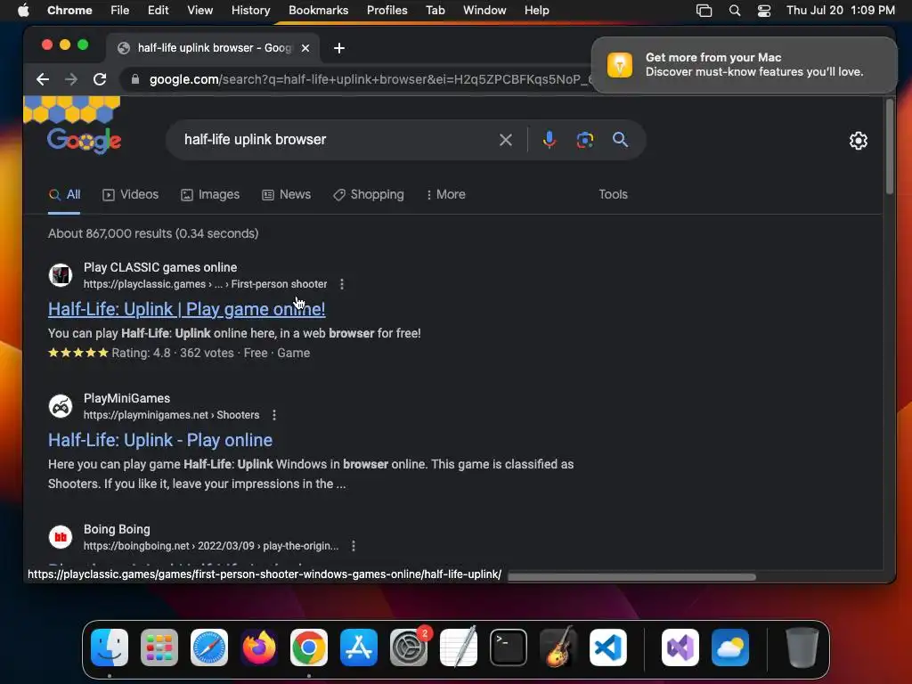Open GarageBand from the dock
Image resolution: width=912 pixels, height=684 pixels.
point(558,647)
